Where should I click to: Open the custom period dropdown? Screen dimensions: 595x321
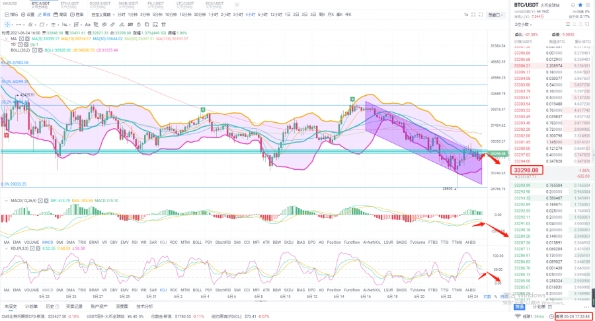pos(102,14)
